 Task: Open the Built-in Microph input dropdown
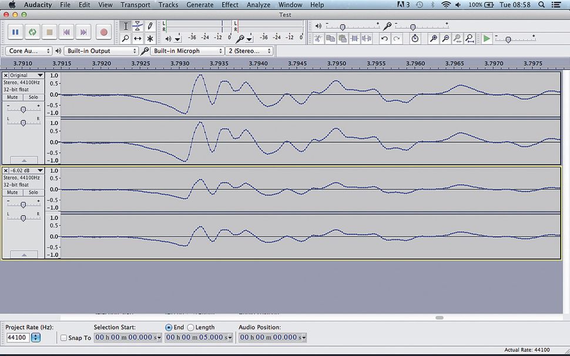(x=186, y=51)
